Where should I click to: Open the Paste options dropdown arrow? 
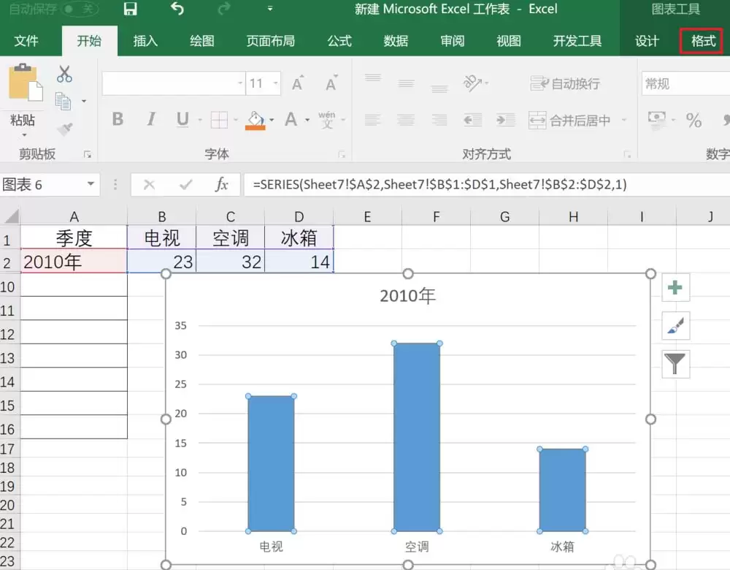(24, 135)
